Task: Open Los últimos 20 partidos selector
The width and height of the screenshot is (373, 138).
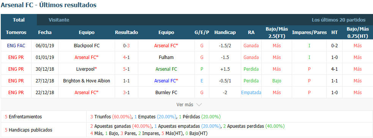Action: (338, 20)
